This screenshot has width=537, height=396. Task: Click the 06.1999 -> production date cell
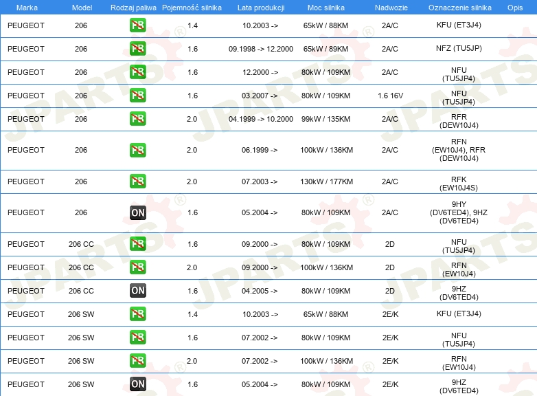(260, 150)
